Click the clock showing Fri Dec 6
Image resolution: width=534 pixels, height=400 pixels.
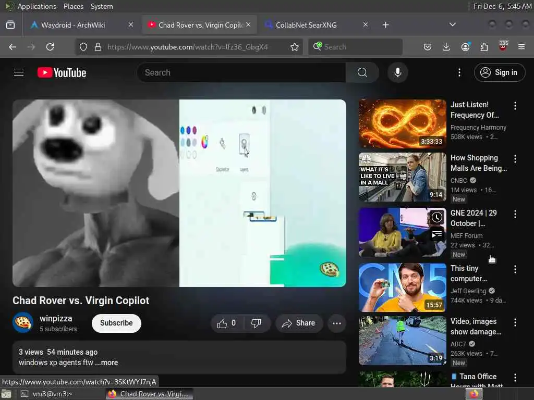pos(502,6)
